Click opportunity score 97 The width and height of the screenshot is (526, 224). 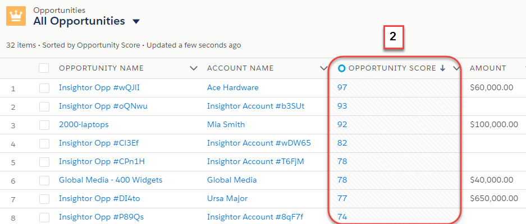click(x=342, y=88)
